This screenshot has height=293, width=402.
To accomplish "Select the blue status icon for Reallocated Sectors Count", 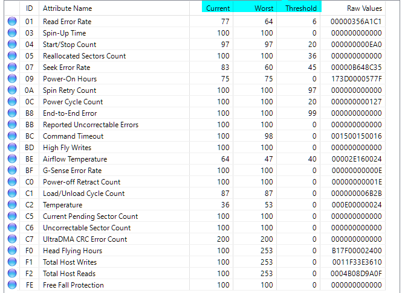I will pyautogui.click(x=11, y=56).
